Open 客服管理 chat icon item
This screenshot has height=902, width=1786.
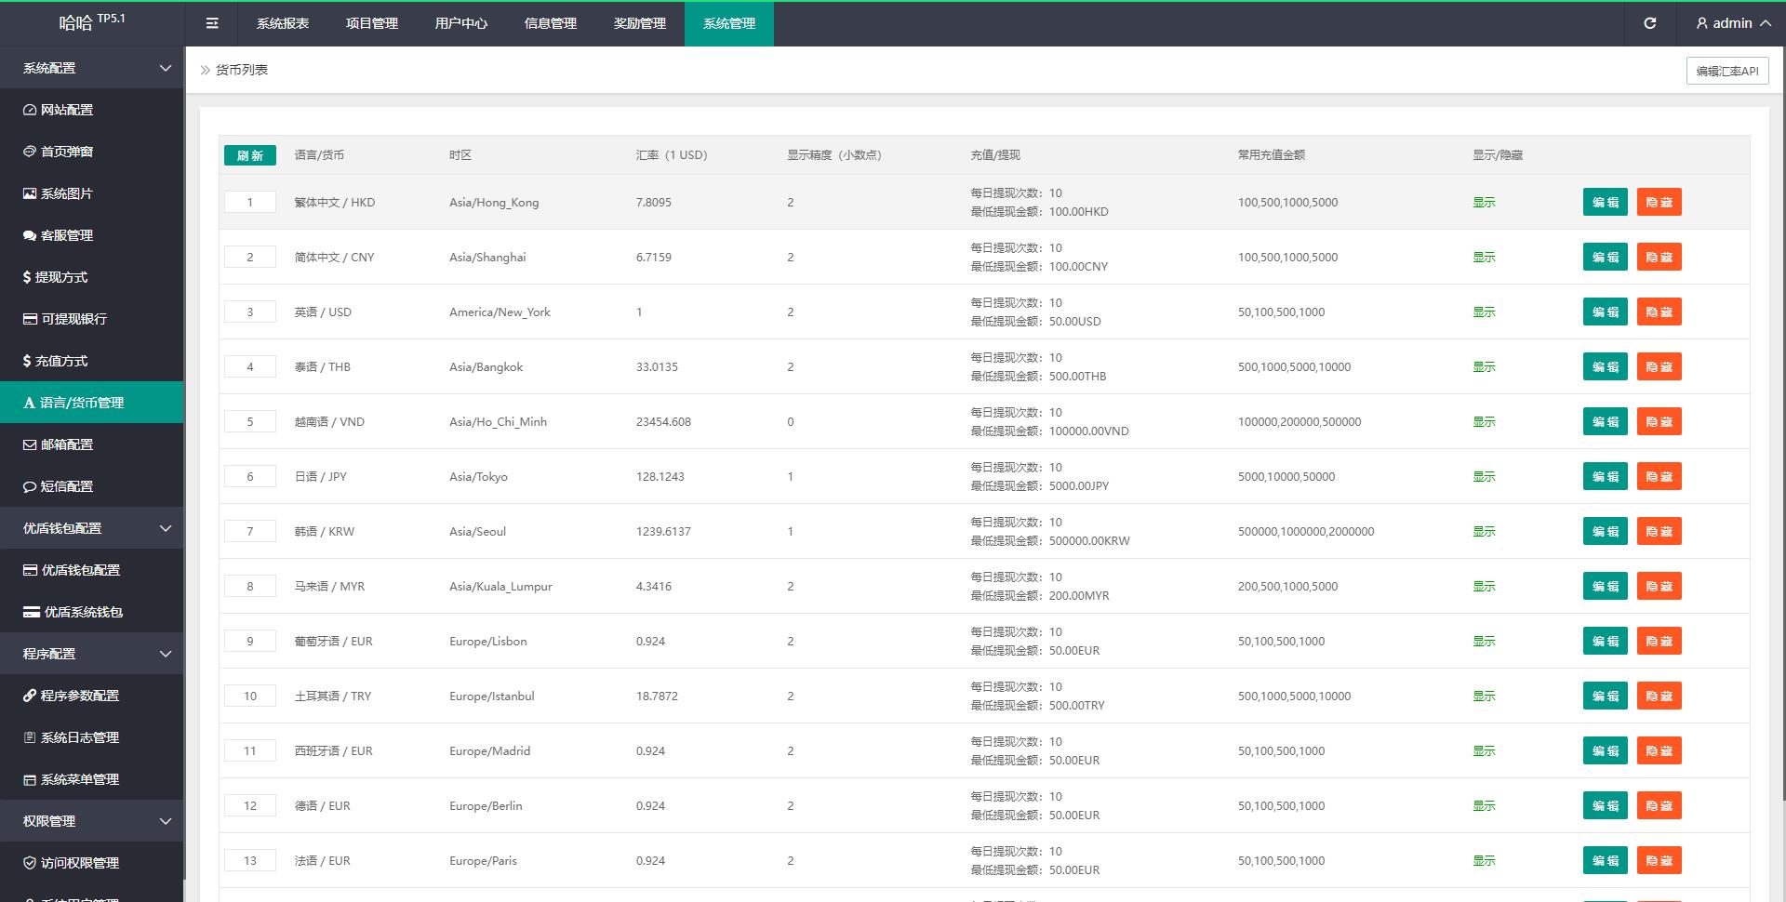click(67, 235)
